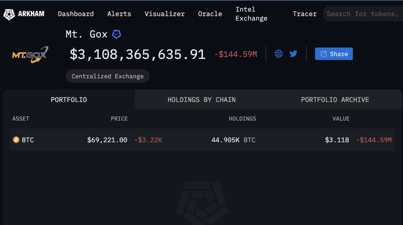Click the orange Bitcoin coin icon
This screenshot has height=225, width=403.
[16, 140]
